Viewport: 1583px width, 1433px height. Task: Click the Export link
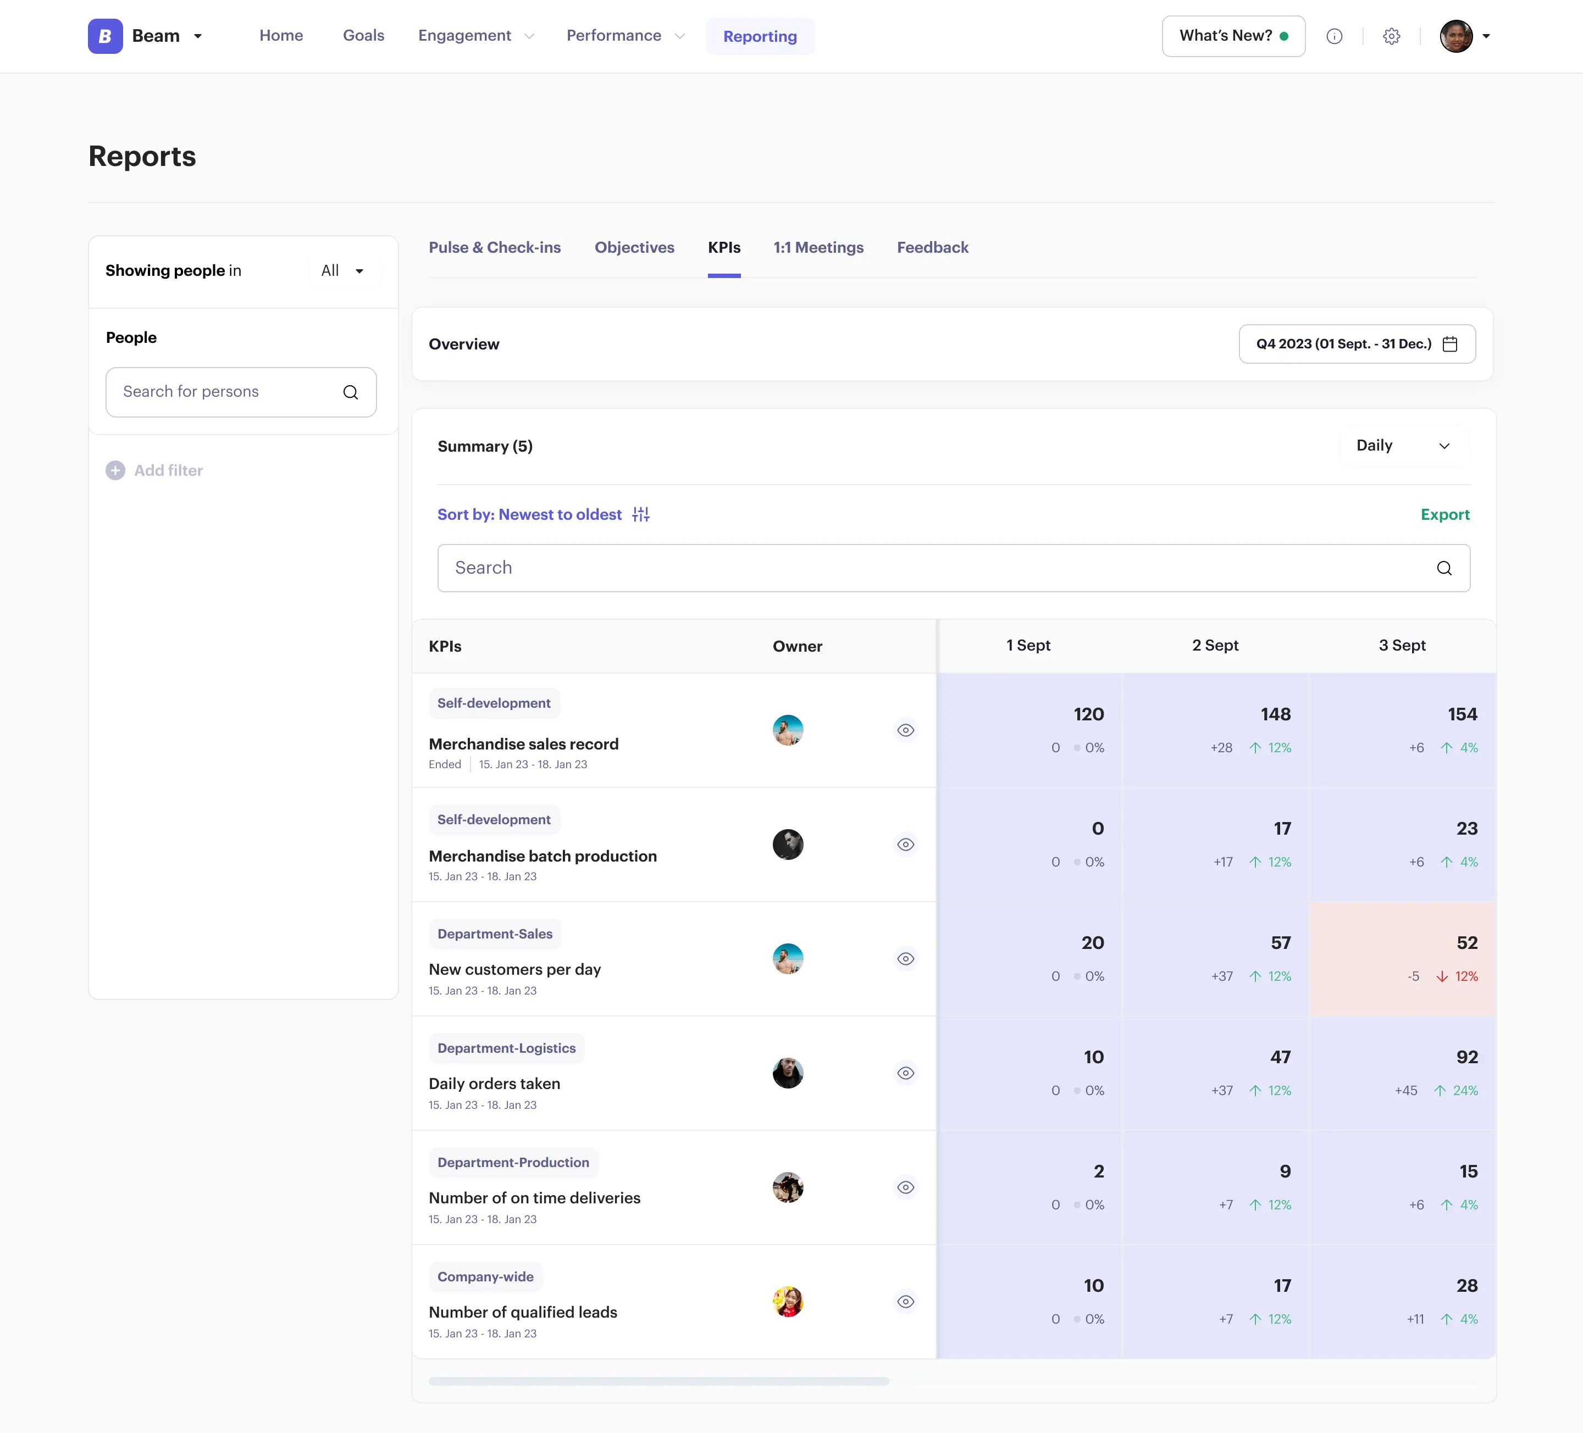click(1445, 514)
